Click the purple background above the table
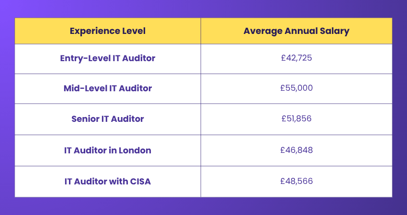The image size is (407, 215). pos(203,9)
